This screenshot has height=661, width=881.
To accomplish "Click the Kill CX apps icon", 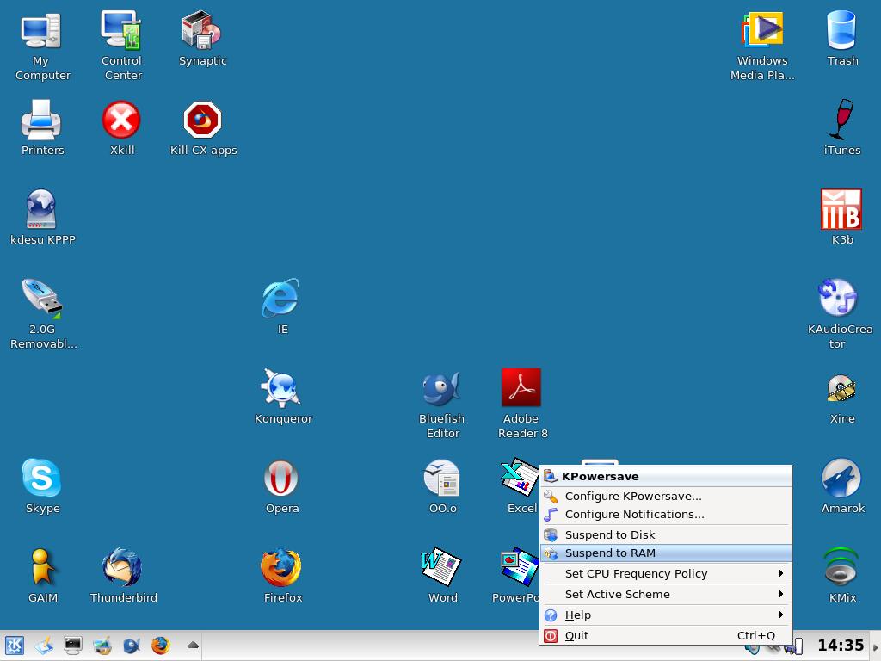I will [202, 120].
